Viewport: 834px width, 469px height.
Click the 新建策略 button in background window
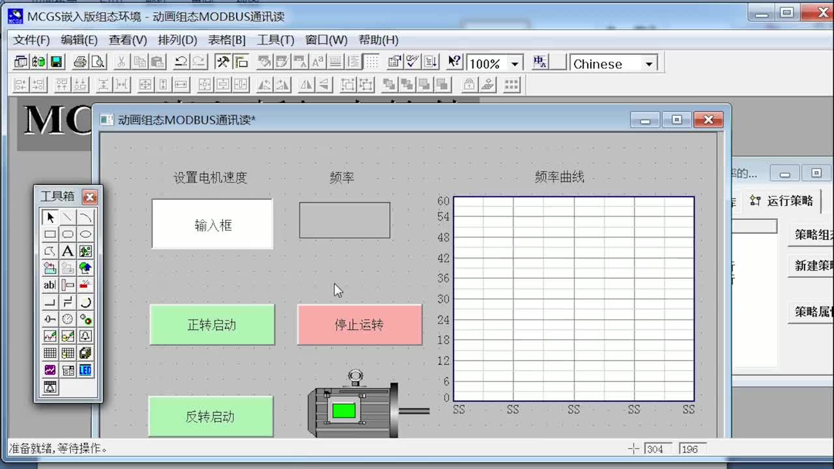(811, 266)
